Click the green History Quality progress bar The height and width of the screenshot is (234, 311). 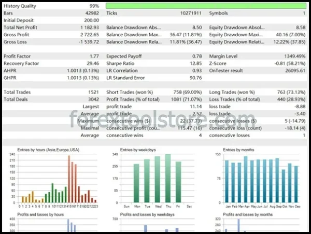point(206,6)
